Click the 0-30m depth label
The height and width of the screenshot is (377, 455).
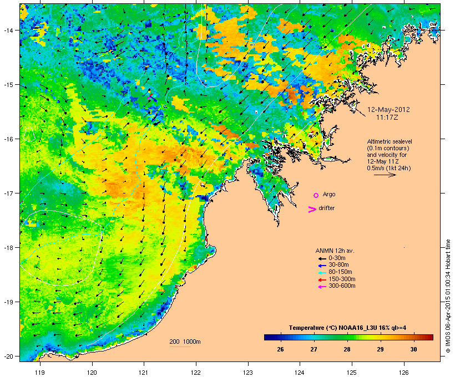(x=337, y=258)
